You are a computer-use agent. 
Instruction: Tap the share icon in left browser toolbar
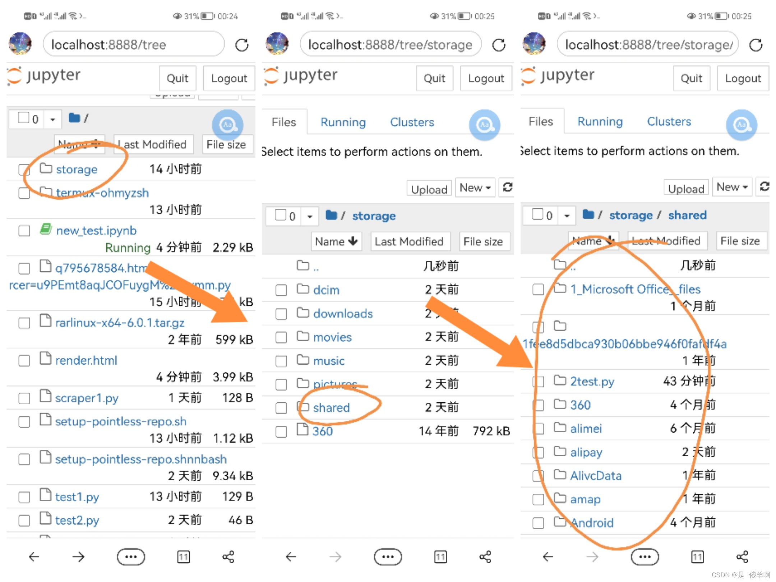[x=228, y=557]
